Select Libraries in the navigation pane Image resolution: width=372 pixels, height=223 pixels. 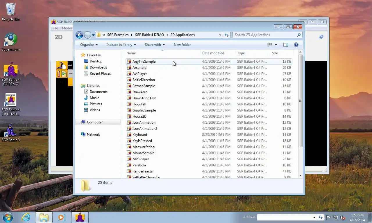point(93,86)
